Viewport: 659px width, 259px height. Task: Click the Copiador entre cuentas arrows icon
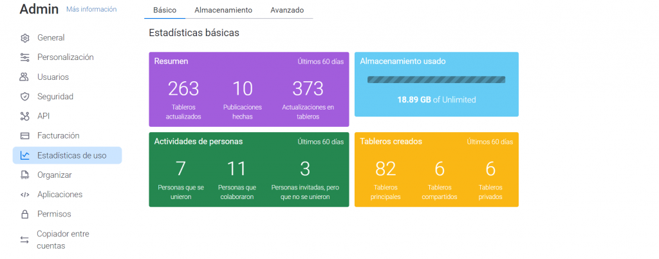tap(24, 240)
